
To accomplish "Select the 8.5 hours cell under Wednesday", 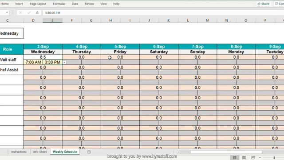I will pyautogui.click(x=43, y=57).
